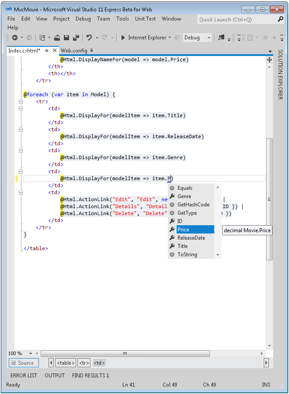
Task: Click the Open File toolbar icon
Action: click(x=57, y=38)
